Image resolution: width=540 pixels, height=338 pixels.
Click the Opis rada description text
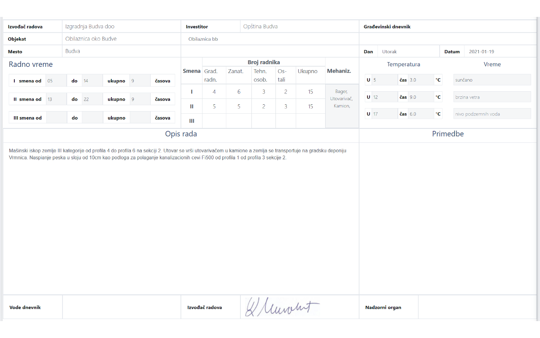[x=177, y=154]
